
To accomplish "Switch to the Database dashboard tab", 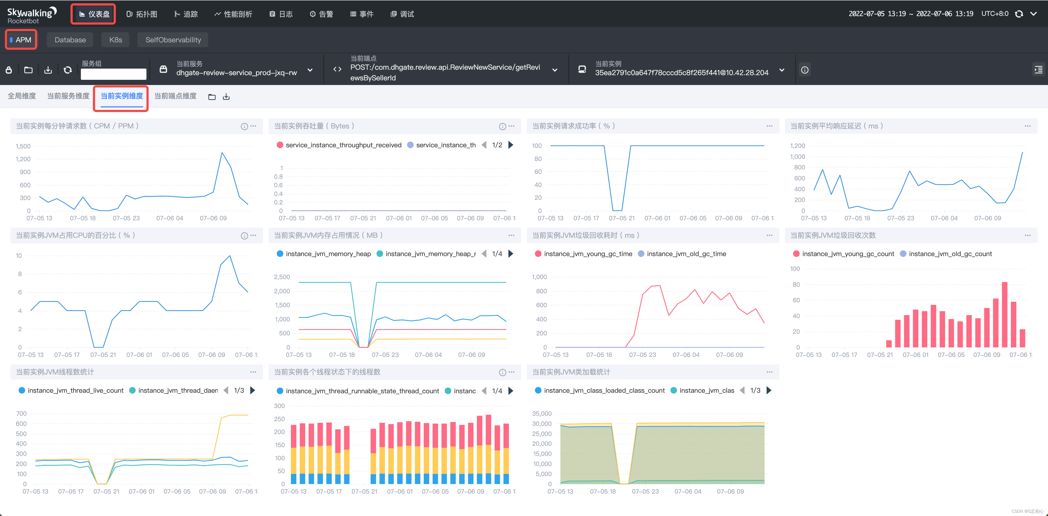I will point(70,40).
